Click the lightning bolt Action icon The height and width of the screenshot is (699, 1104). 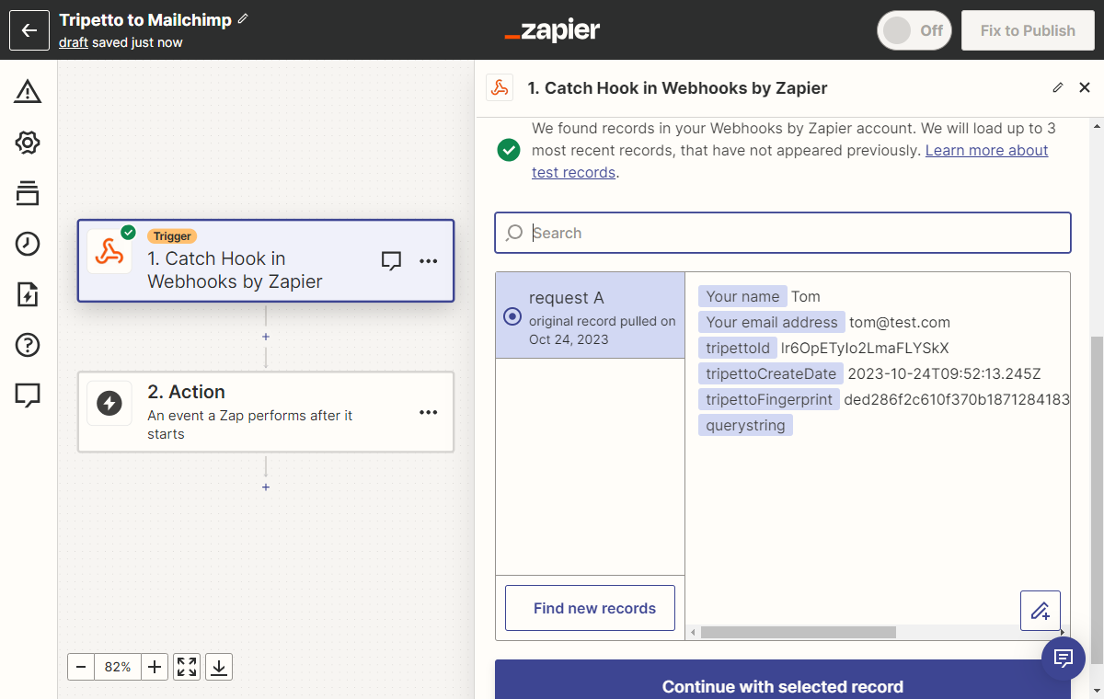pyautogui.click(x=109, y=403)
